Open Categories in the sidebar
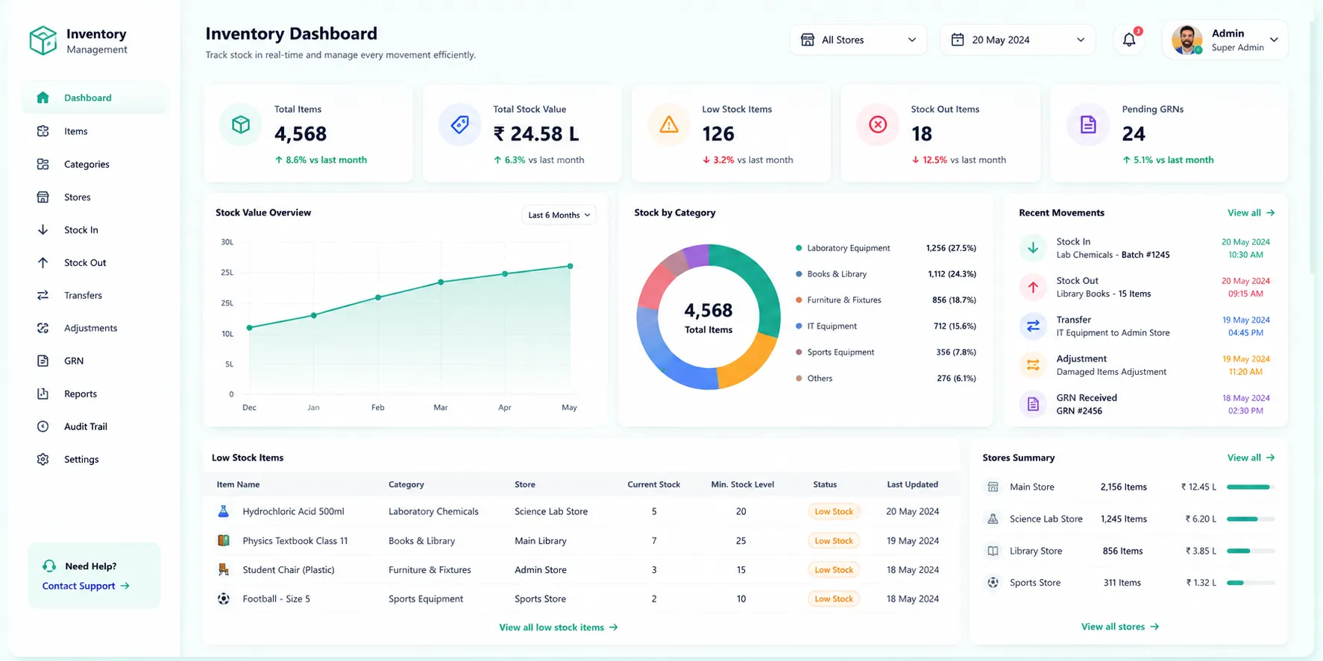Screen dimensions: 1323x661 (95, 164)
